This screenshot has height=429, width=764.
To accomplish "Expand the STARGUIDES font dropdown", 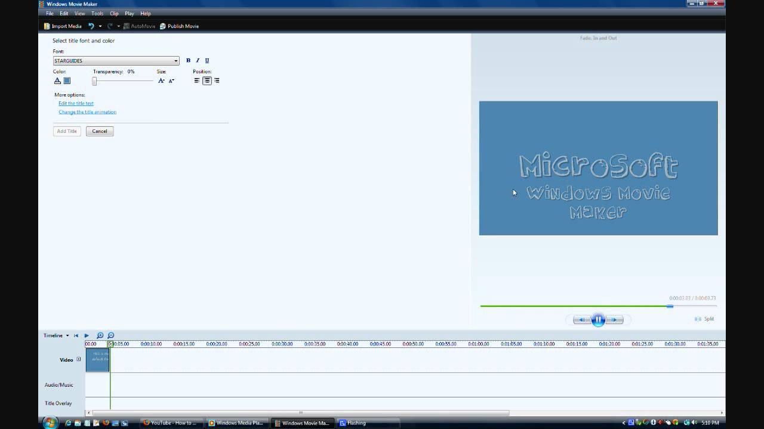I will pos(176,61).
